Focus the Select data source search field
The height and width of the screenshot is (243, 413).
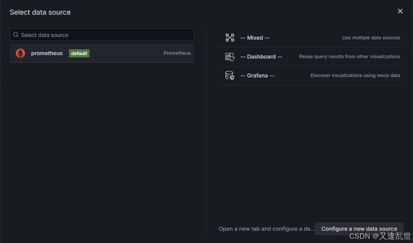[x=102, y=35]
